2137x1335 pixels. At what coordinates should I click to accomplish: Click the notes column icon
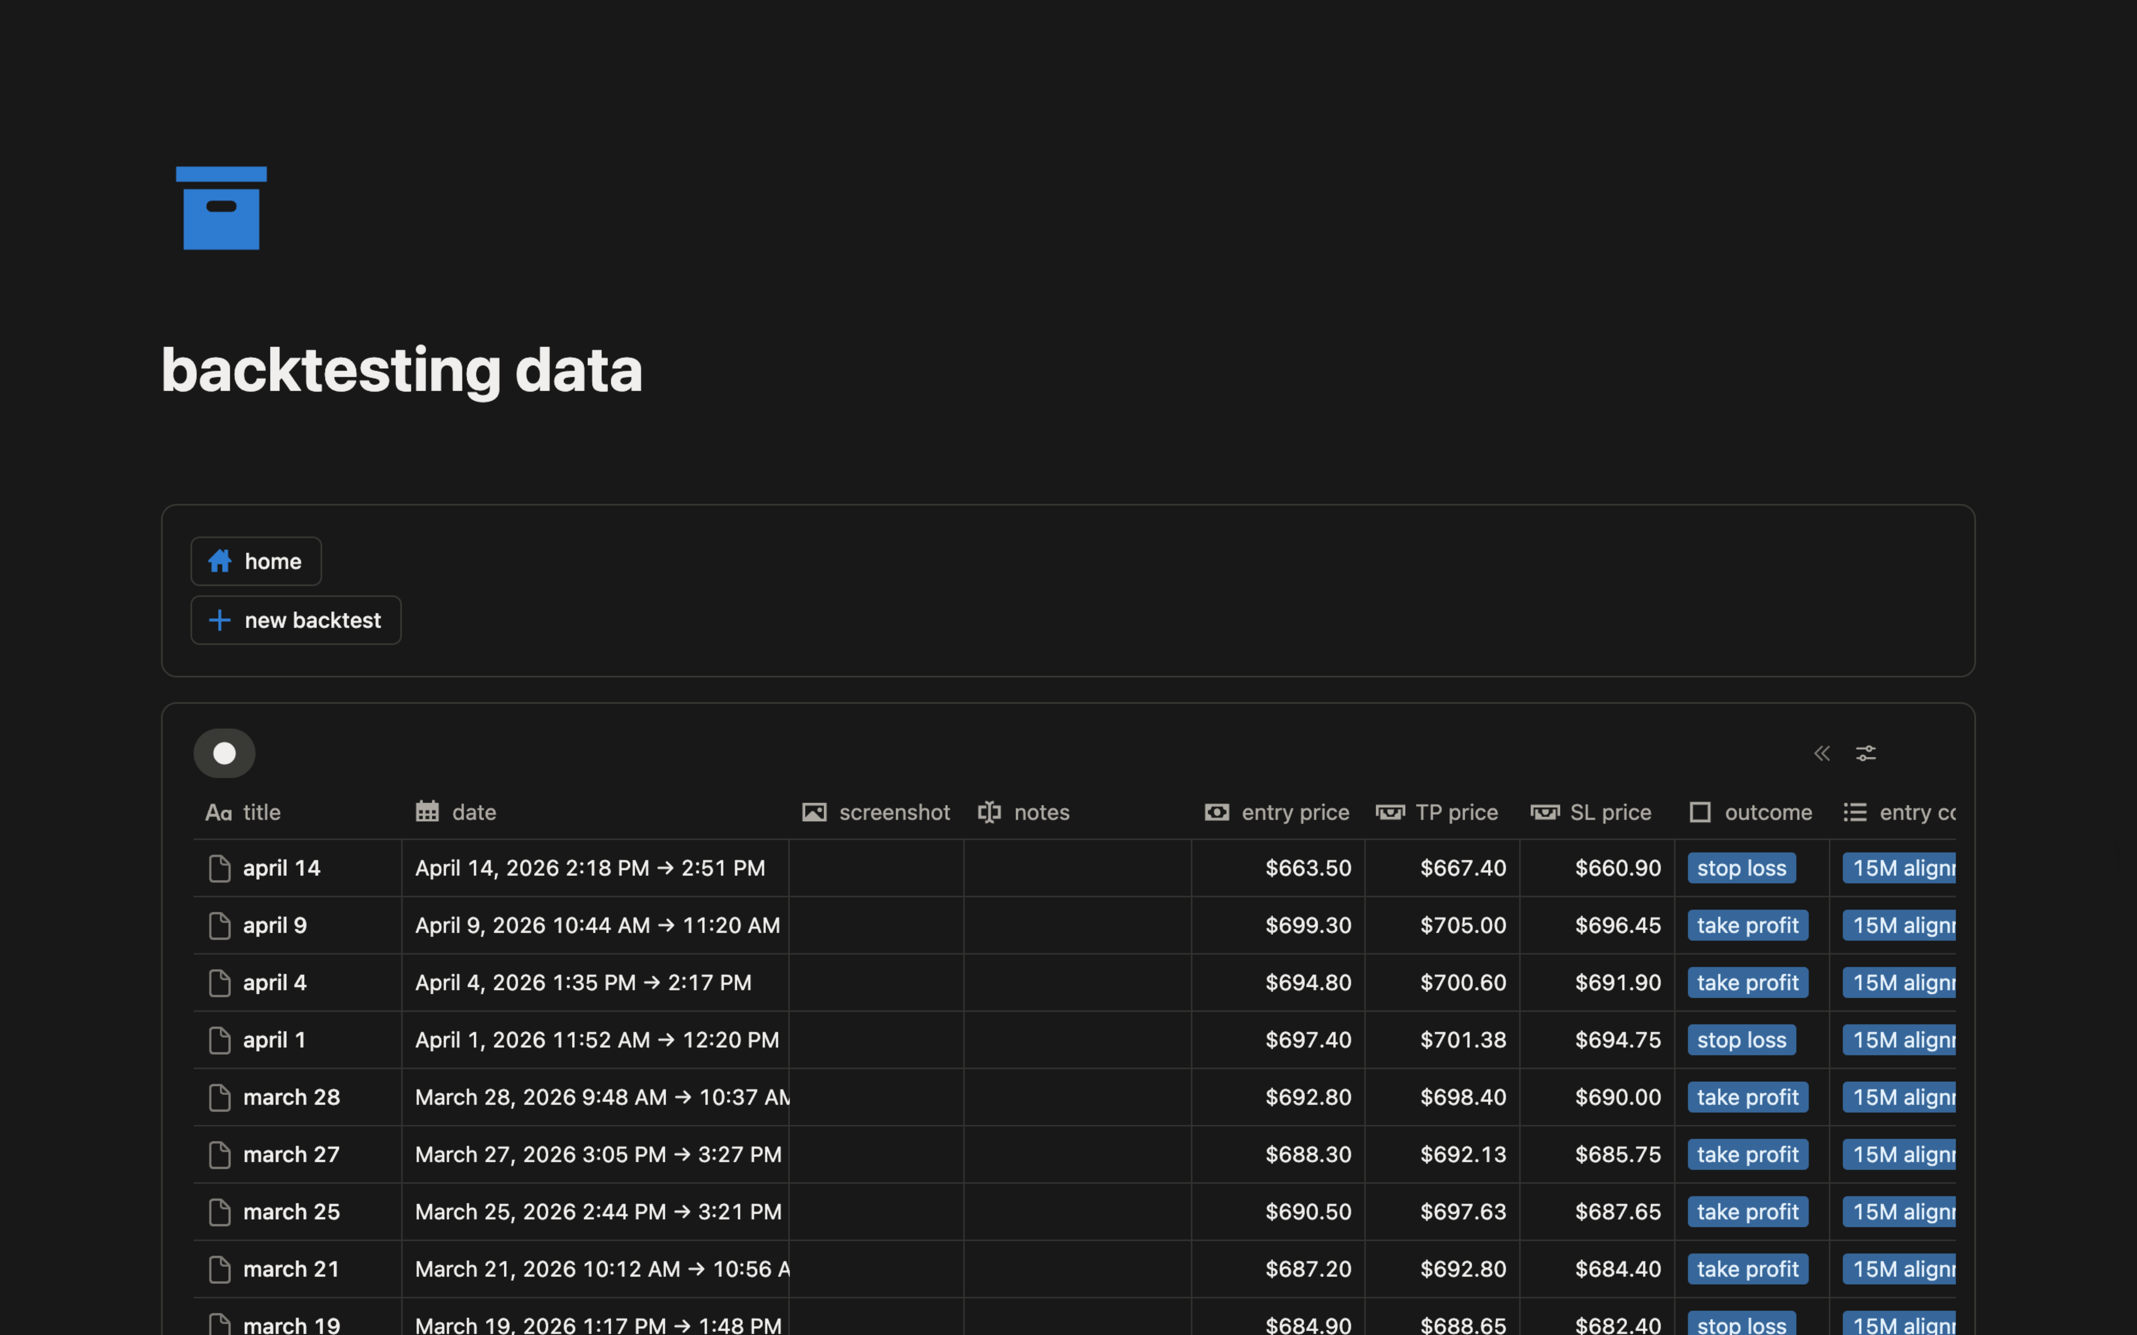point(989,812)
